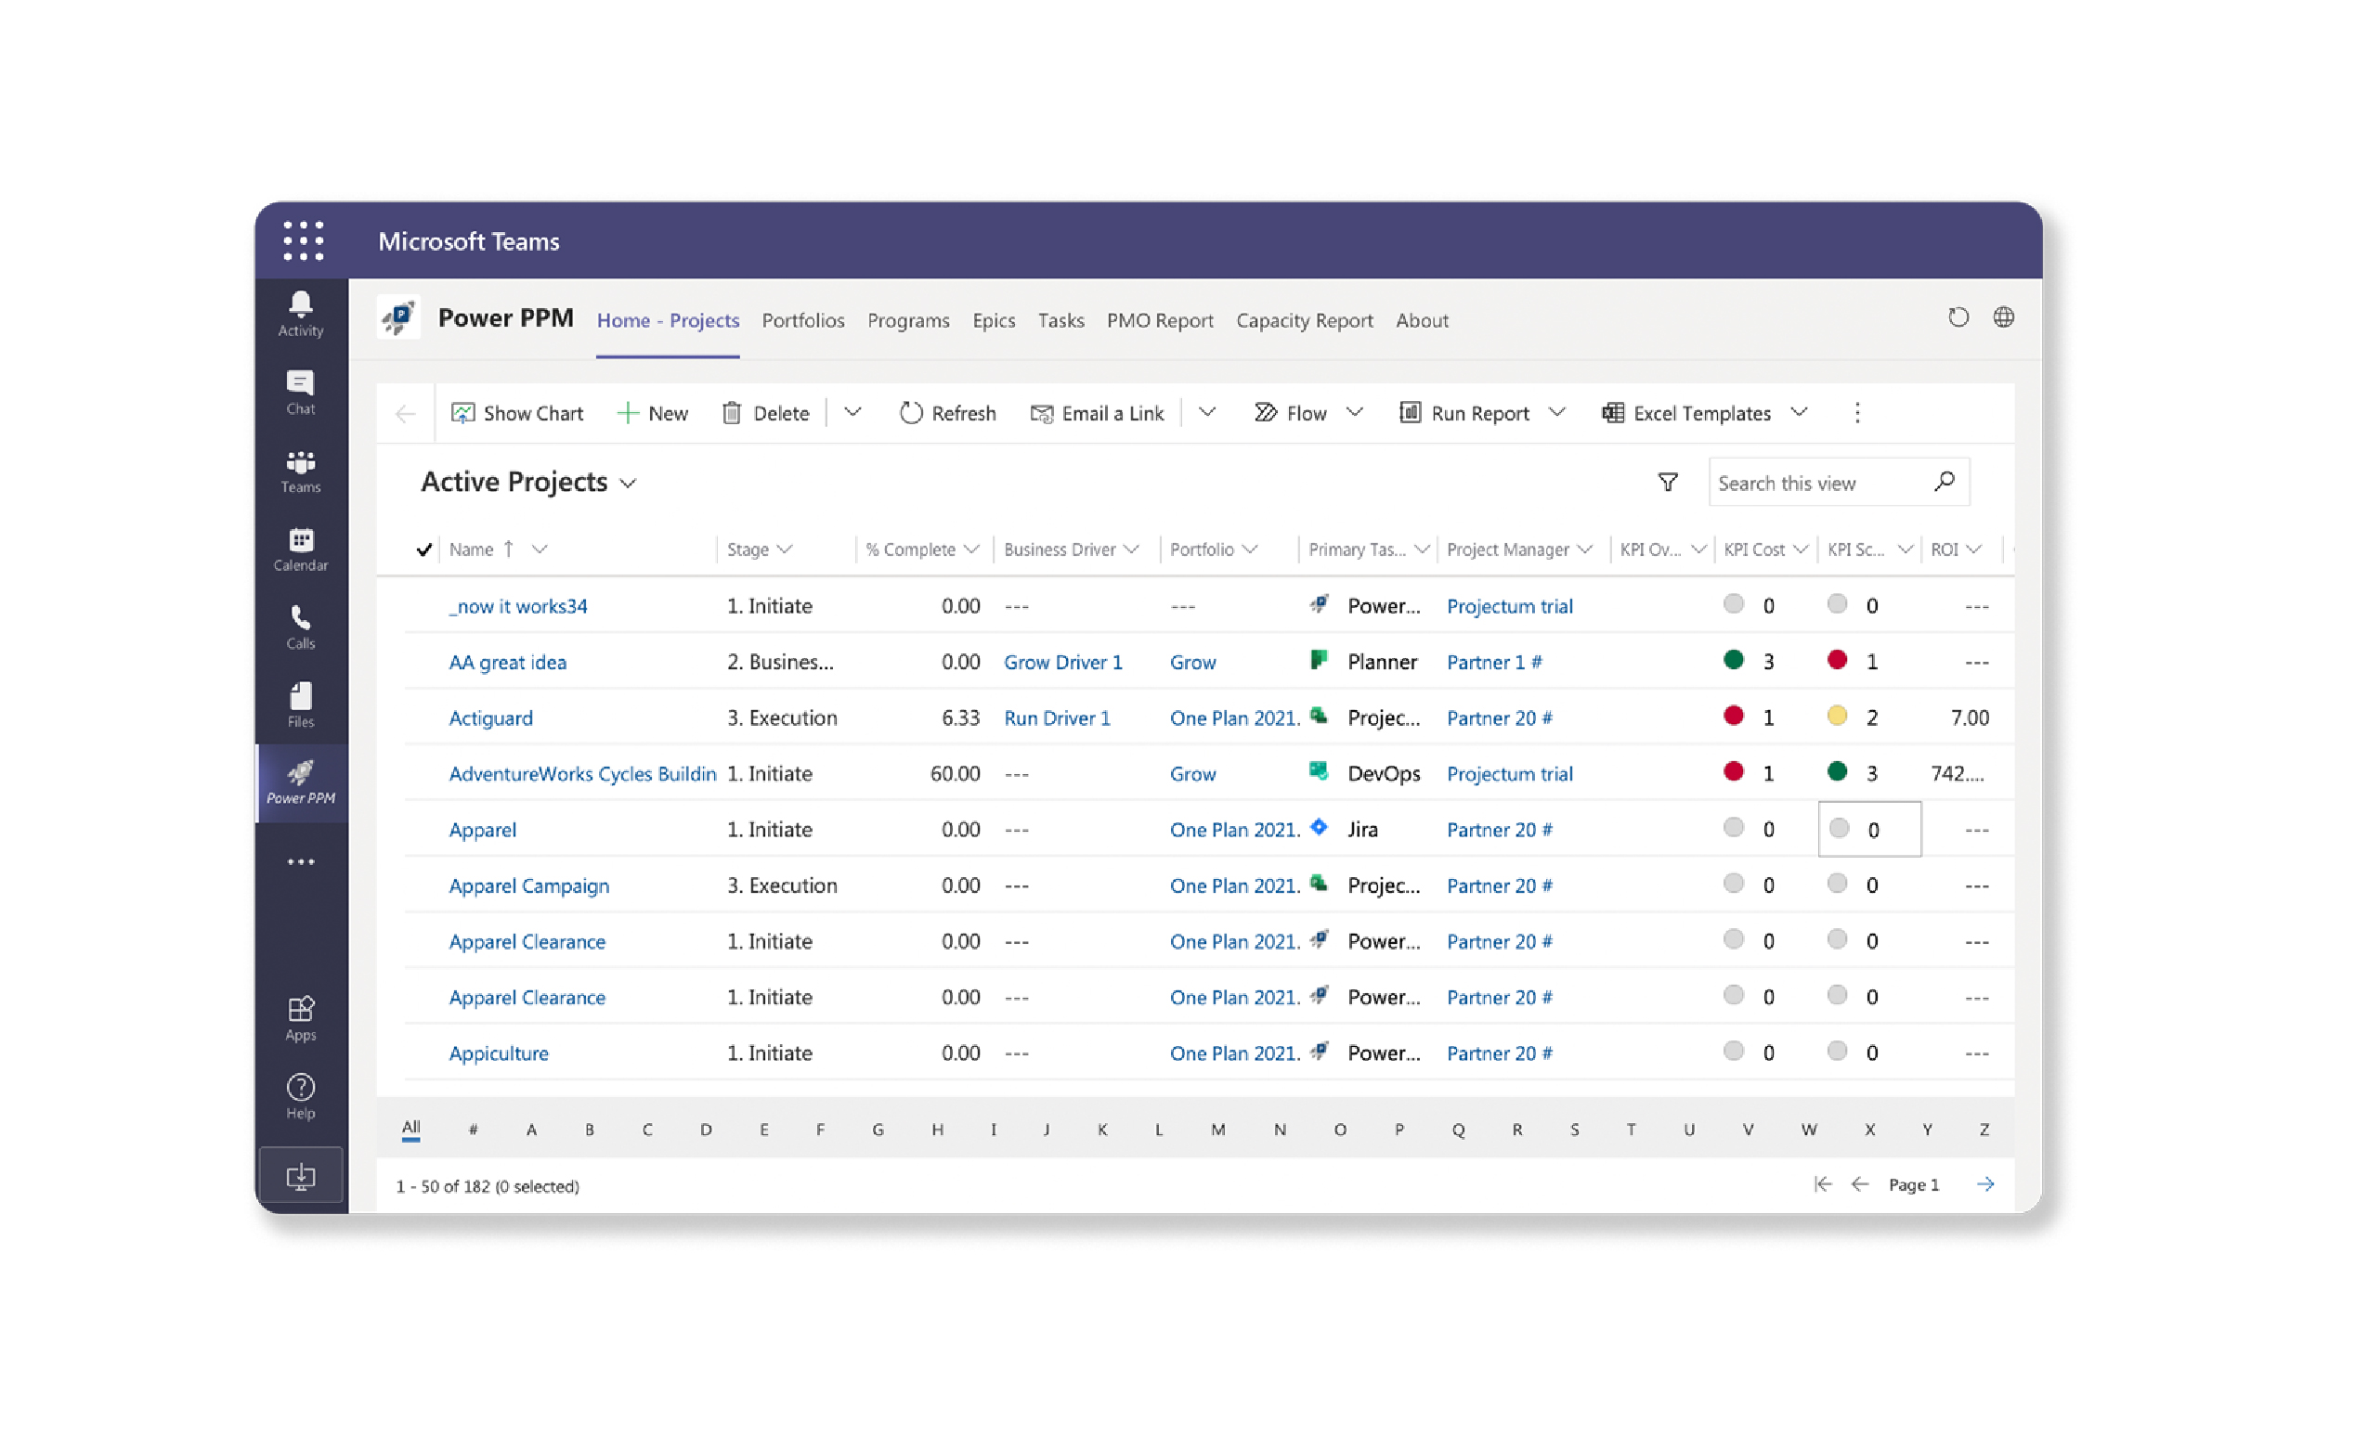Click the red KPI Cost indicator for Actiguard
Screen dimensions: 2355x1447
pos(1733,716)
